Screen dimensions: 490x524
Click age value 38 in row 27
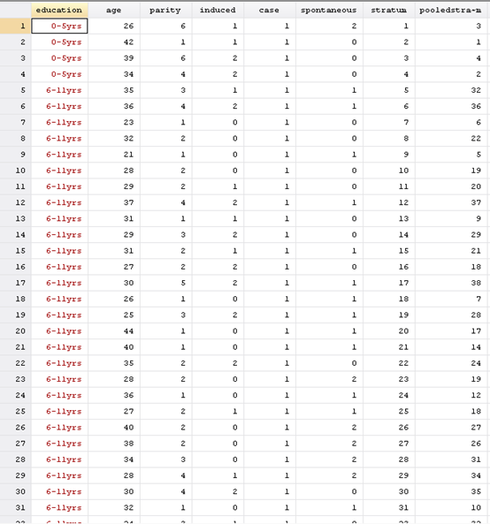[x=114, y=443]
